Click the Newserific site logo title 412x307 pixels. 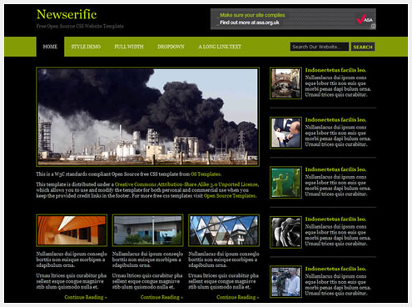click(67, 14)
